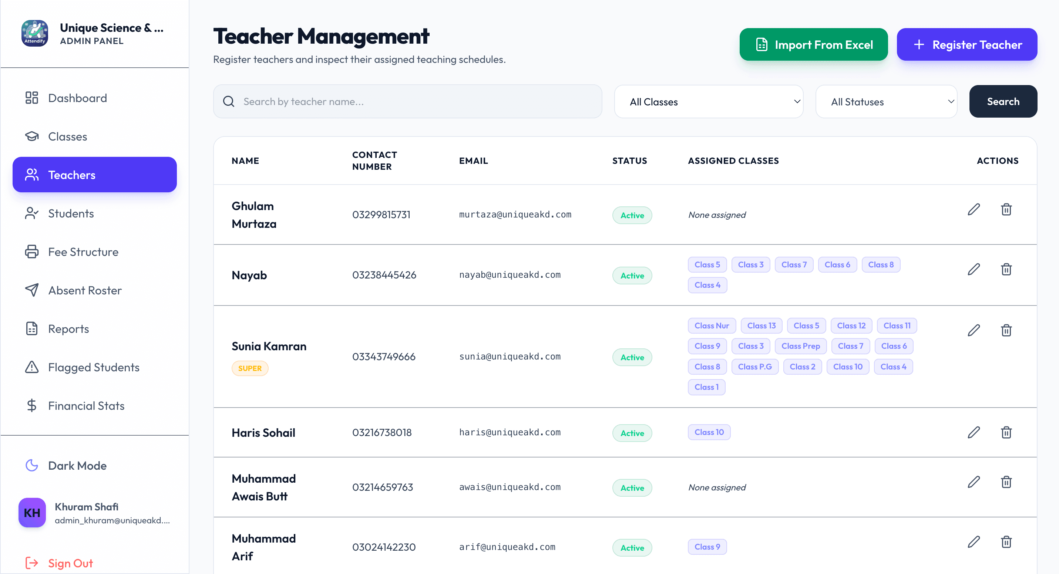The image size is (1059, 574).
Task: Click the ASSIGNED CLASSES column header
Action: pyautogui.click(x=733, y=161)
